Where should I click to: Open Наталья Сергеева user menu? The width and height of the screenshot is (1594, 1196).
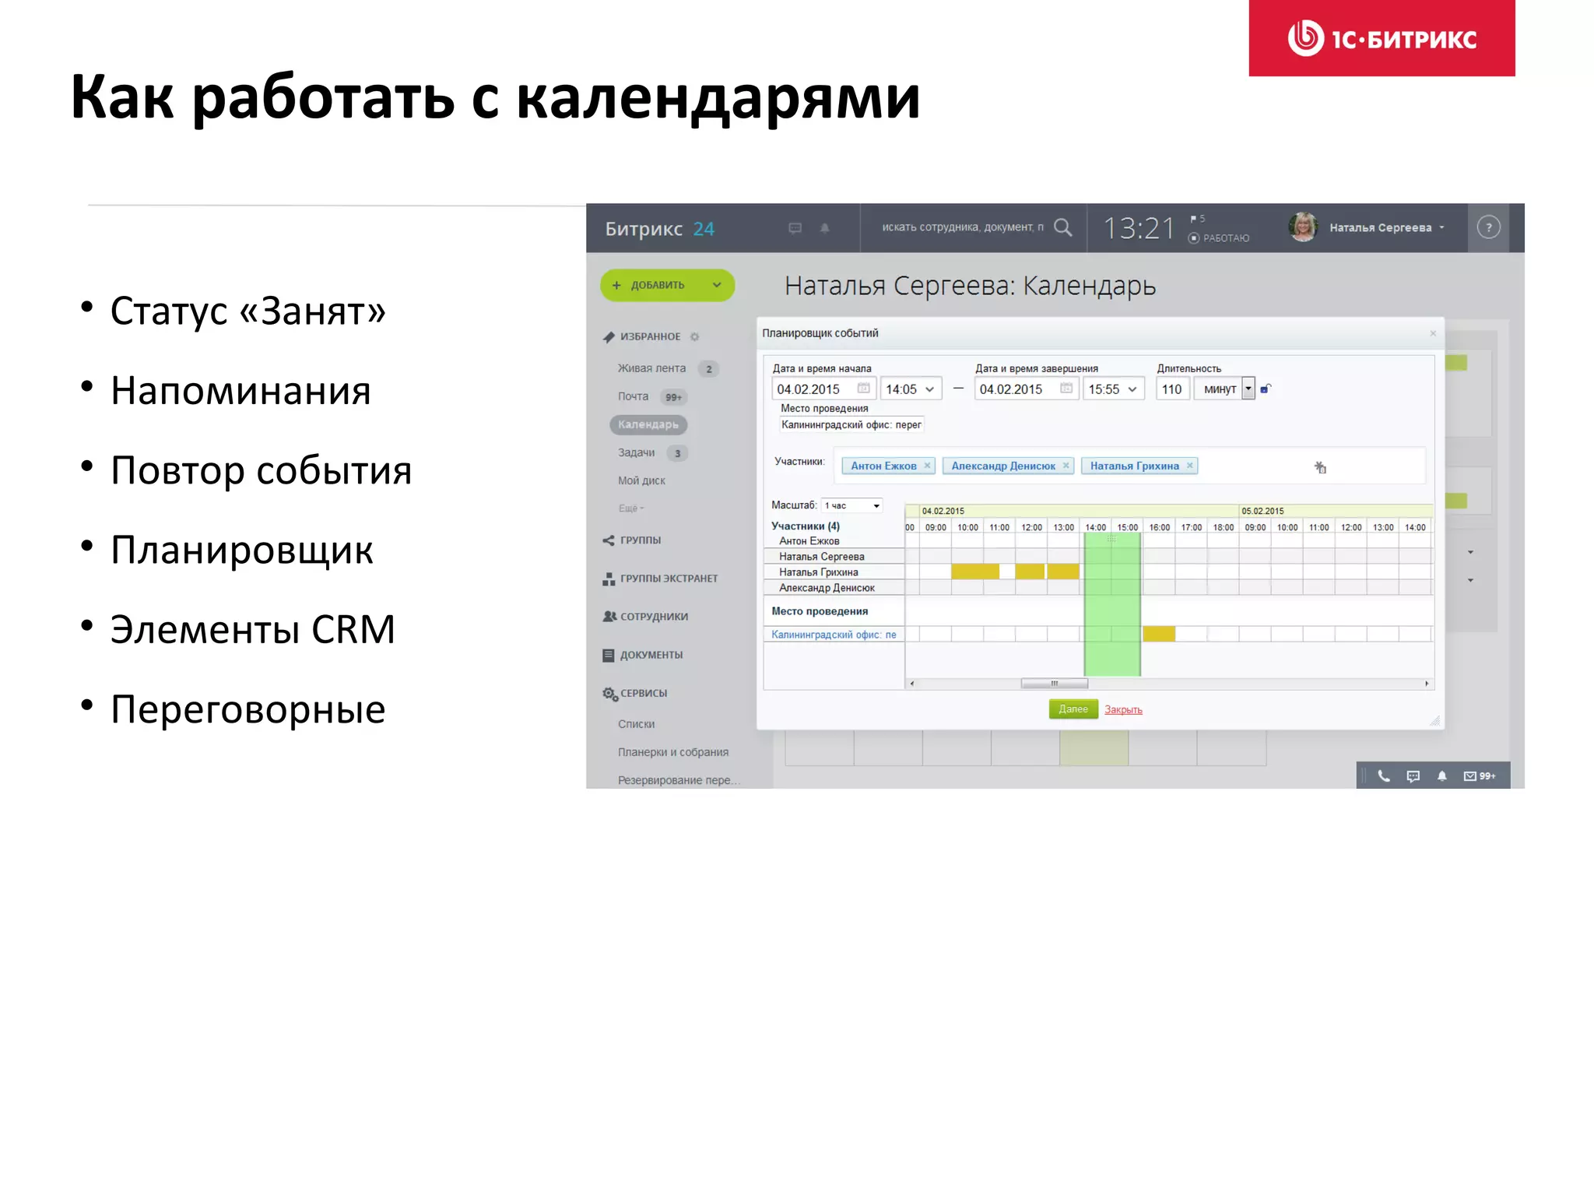click(1386, 227)
